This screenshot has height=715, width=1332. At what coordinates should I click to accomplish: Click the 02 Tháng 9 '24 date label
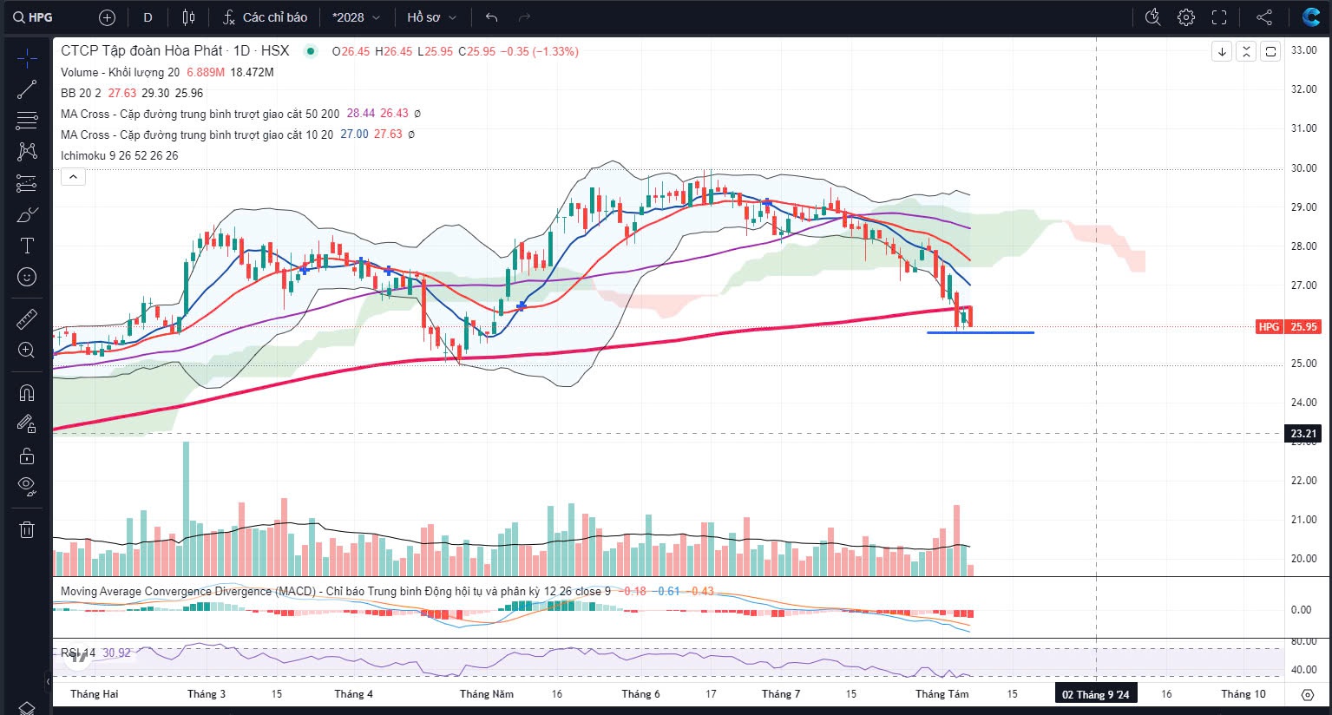point(1096,694)
